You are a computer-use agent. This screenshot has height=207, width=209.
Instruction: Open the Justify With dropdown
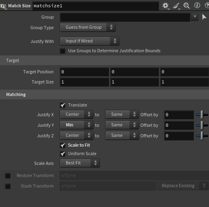pos(89,41)
